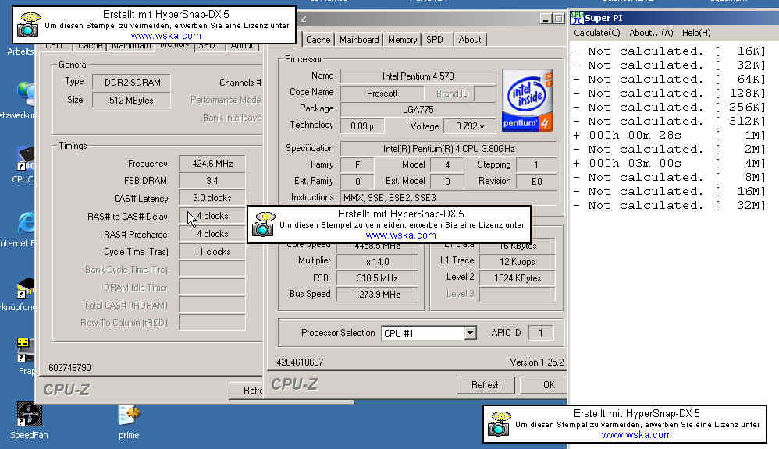Click the MMX, SSE, SSE2, SSE3 instructions field
The height and width of the screenshot is (449, 779).
click(x=449, y=197)
